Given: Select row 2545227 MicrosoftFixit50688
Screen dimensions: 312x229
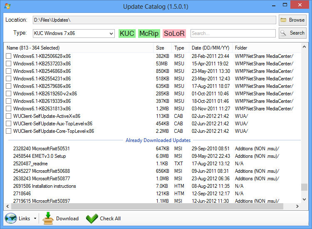Looking at the screenshot, I should point(152,171).
